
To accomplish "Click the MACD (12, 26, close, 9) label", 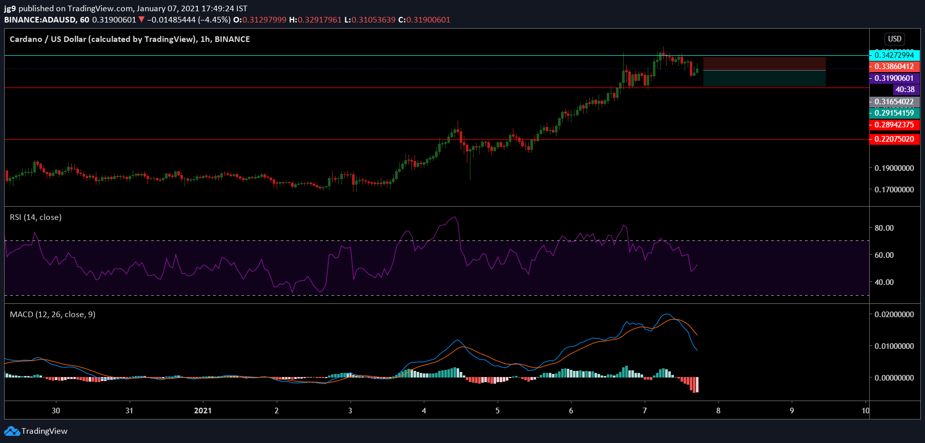I will (52, 315).
